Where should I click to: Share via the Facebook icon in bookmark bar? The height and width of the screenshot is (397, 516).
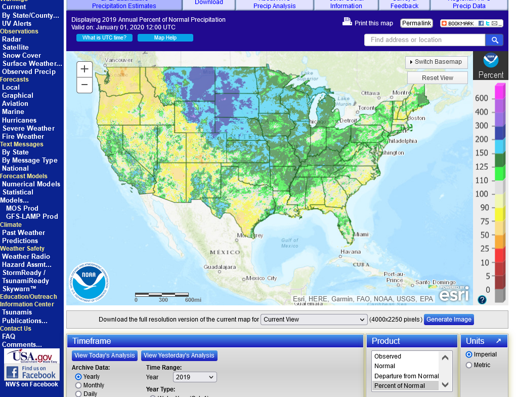[x=481, y=23]
